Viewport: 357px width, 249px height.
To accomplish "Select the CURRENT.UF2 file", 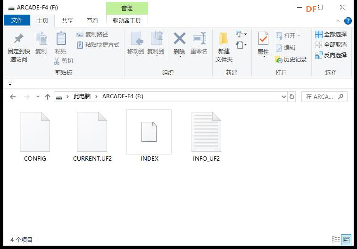I will [x=92, y=137].
